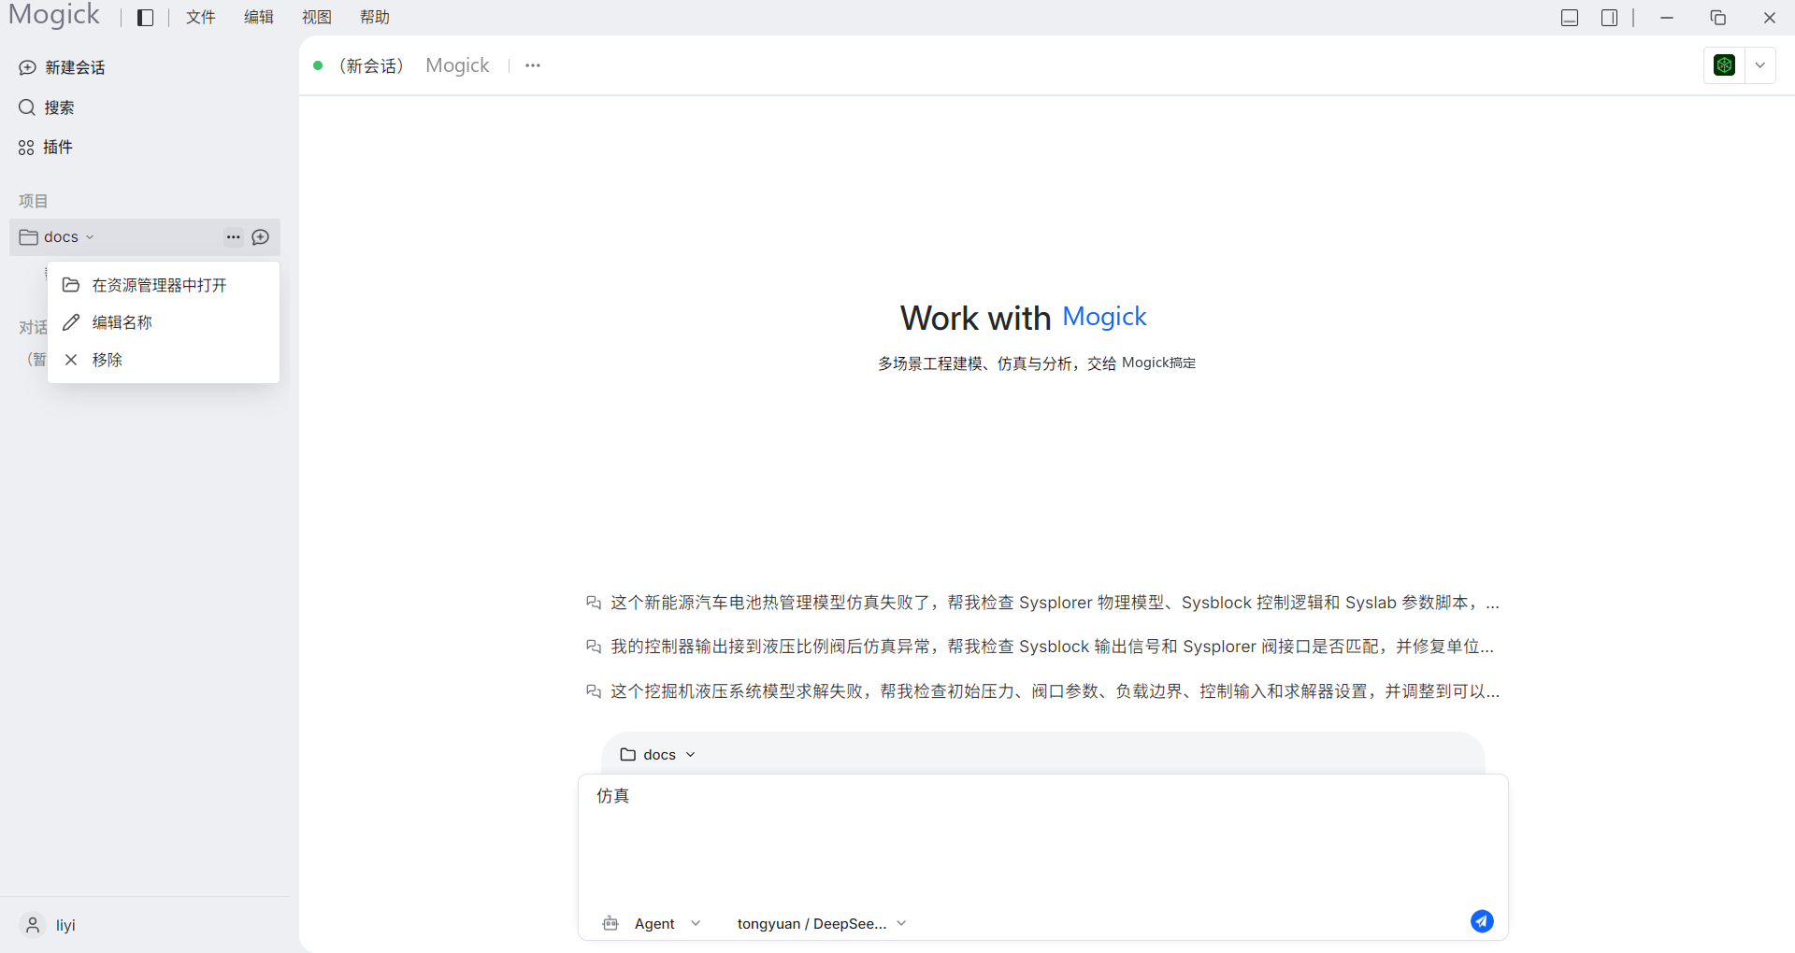This screenshot has width=1795, height=953.
Task: Choose 移除 from context menu
Action: coord(164,360)
